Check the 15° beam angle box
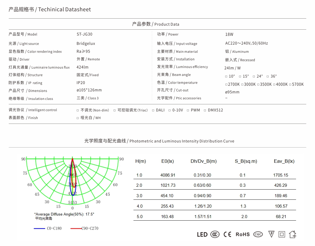This screenshot has height=246, width=315. [x=240, y=76]
